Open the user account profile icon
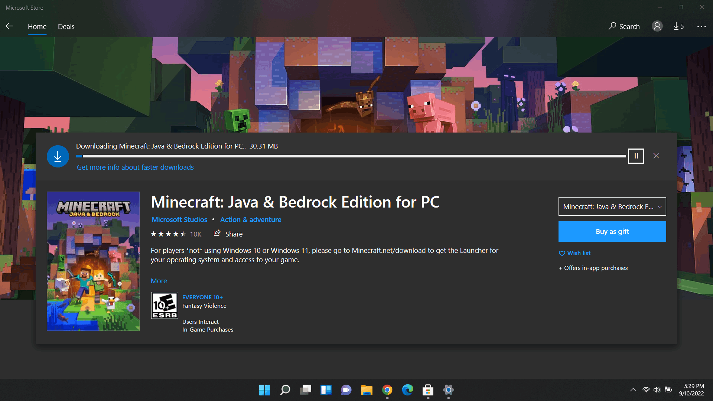713x401 pixels. (657, 26)
